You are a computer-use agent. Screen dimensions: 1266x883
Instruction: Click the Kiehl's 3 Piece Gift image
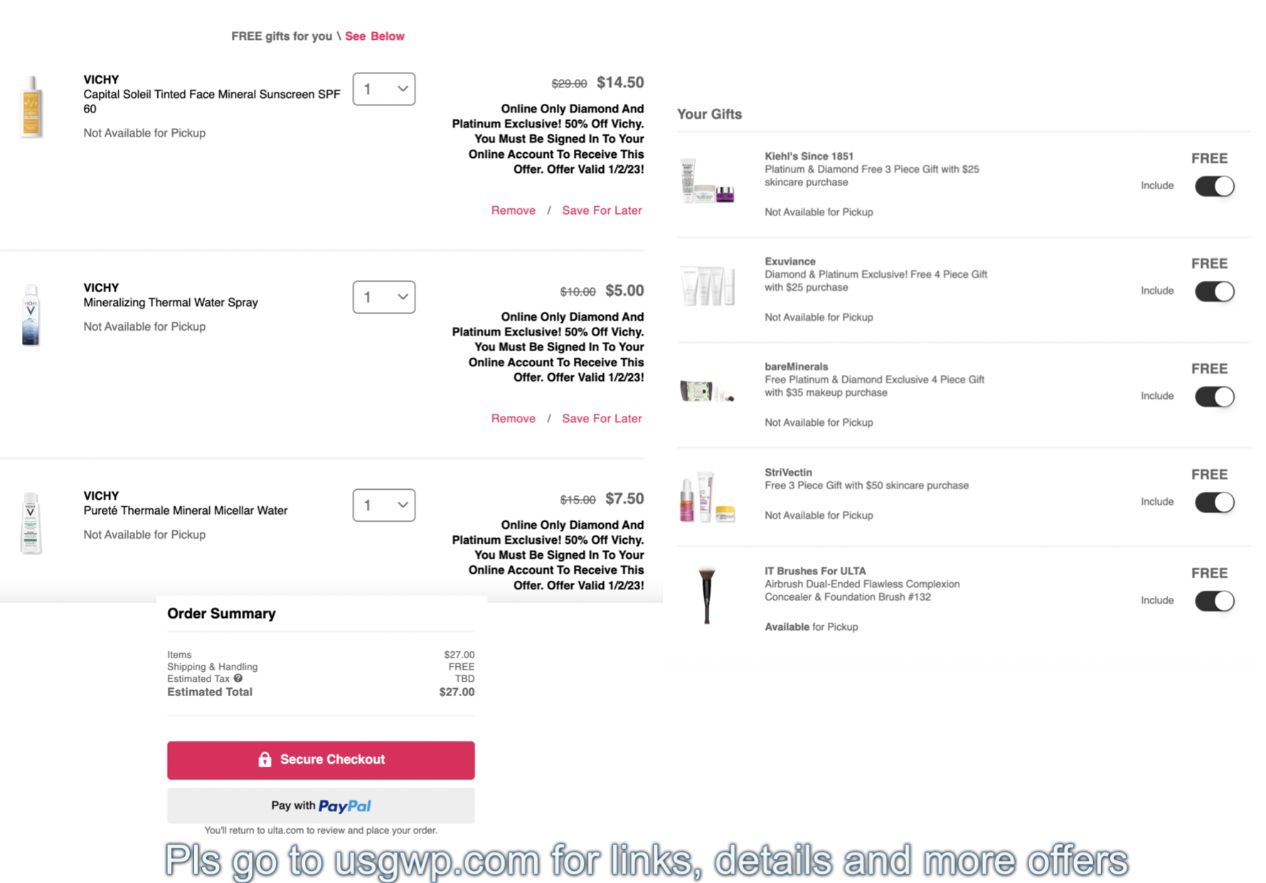[707, 181]
